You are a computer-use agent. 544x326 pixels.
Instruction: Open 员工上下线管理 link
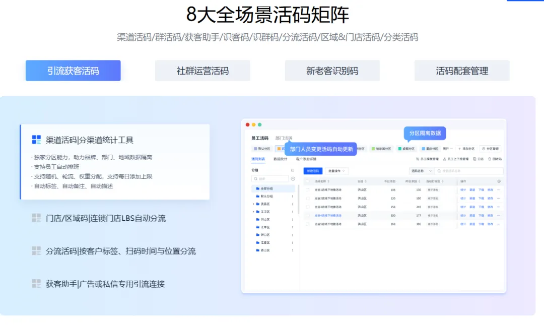[455, 159]
